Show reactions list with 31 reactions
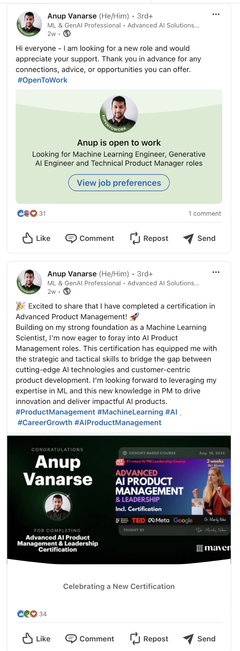This screenshot has height=651, width=240. tap(31, 214)
